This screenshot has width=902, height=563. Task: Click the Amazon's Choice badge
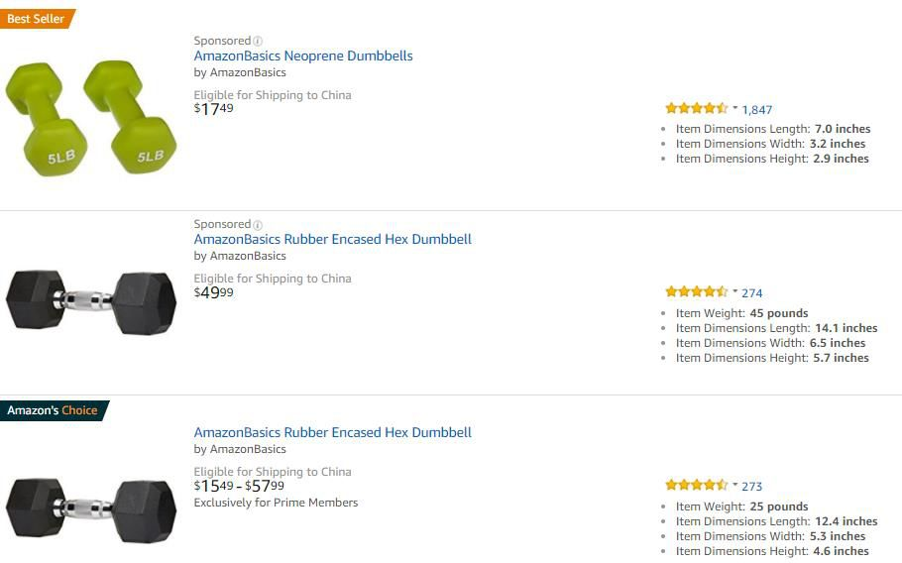click(54, 410)
